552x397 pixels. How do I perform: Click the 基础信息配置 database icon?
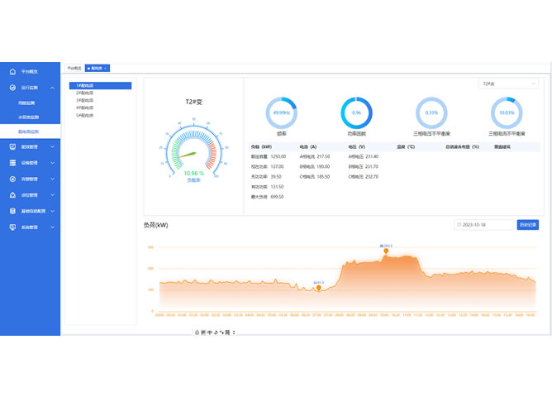[x=12, y=211]
